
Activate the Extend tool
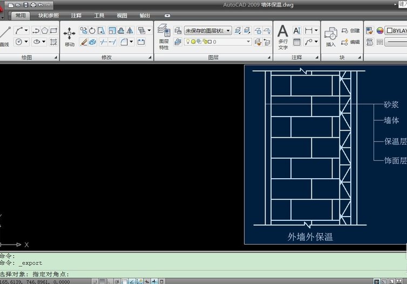[x=112, y=42]
